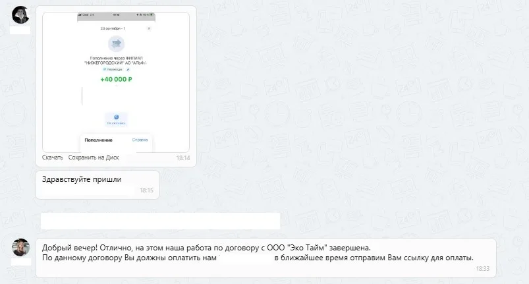Click the 18:15 message timestamp
The image size is (529, 284).
(146, 190)
